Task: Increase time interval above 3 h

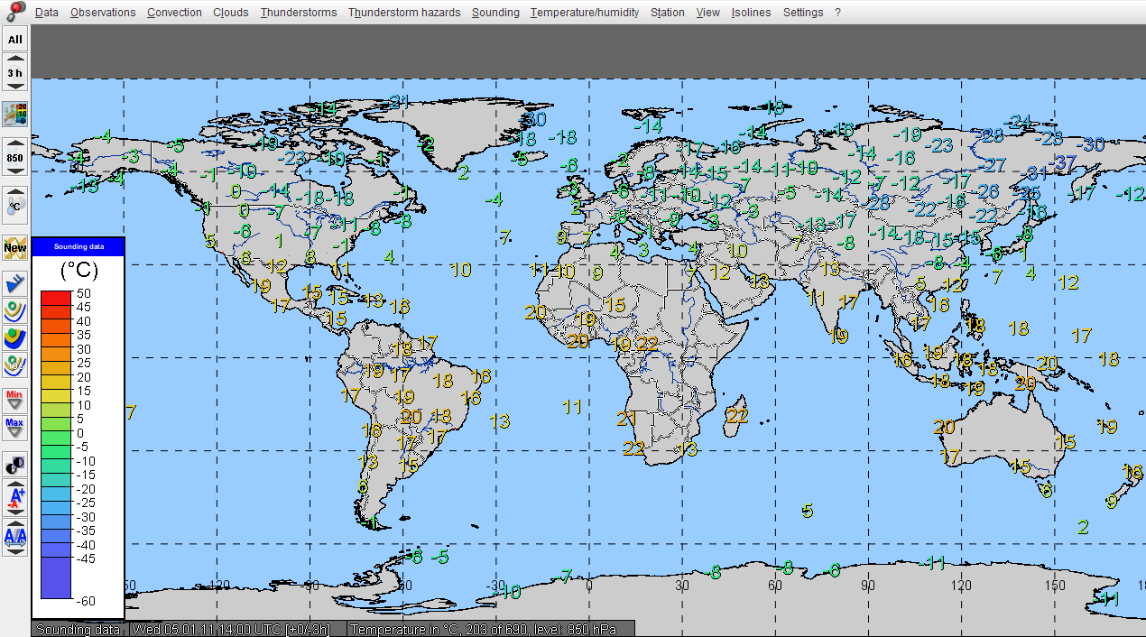Action: pyautogui.click(x=15, y=59)
